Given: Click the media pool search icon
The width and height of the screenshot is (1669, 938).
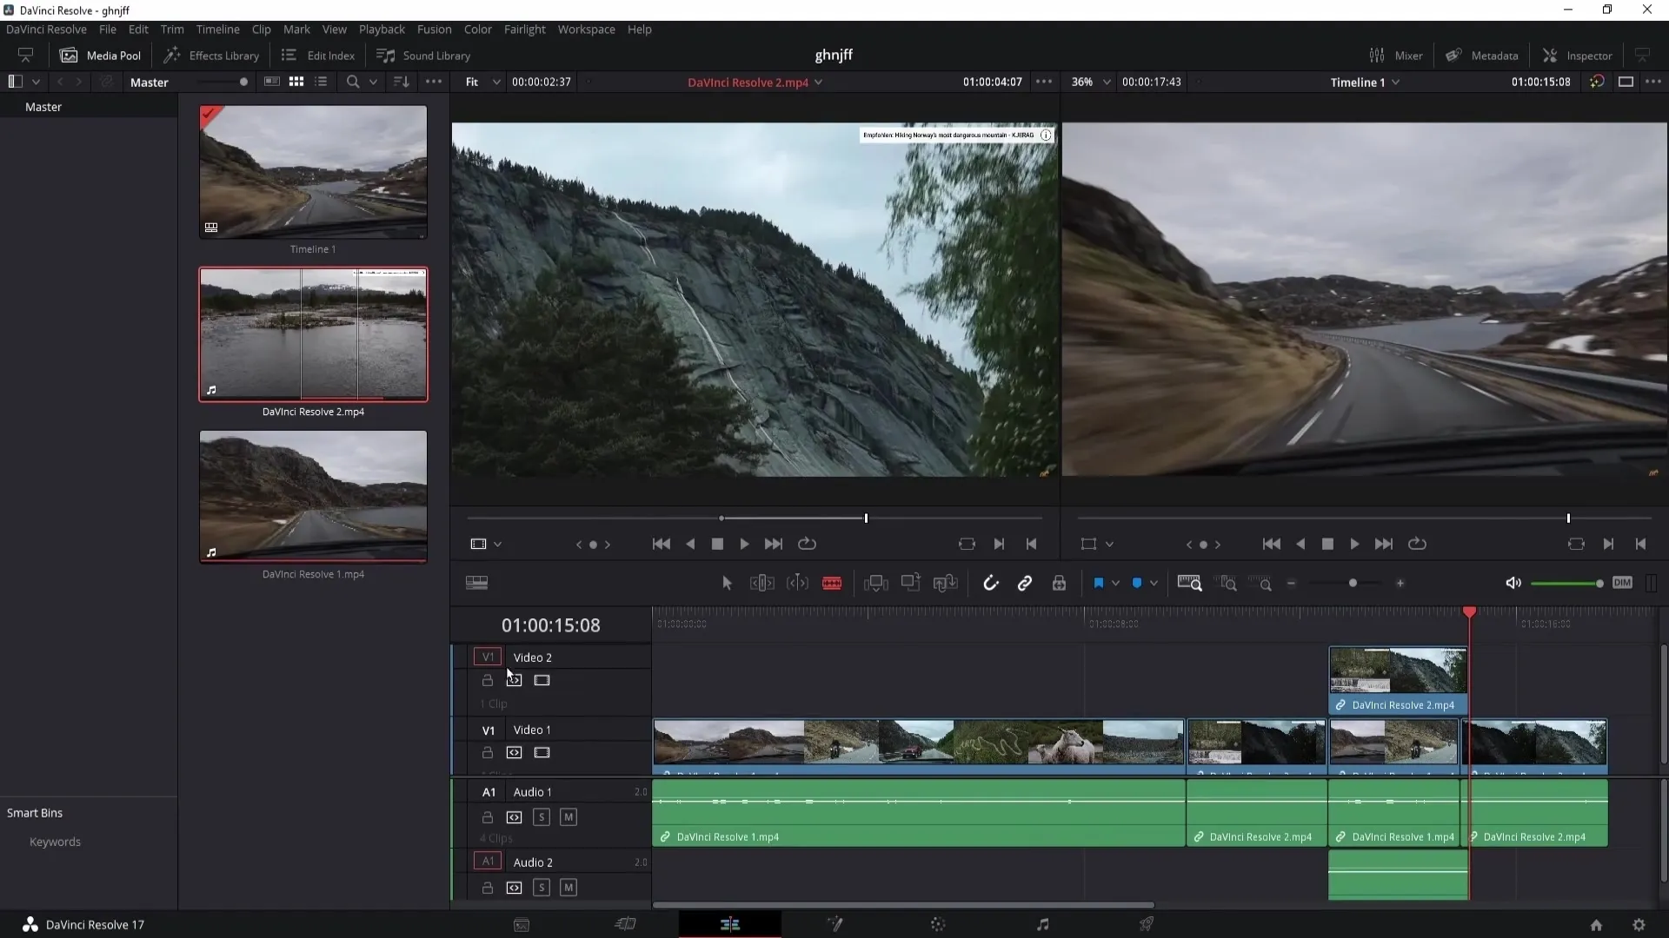Looking at the screenshot, I should (352, 82).
